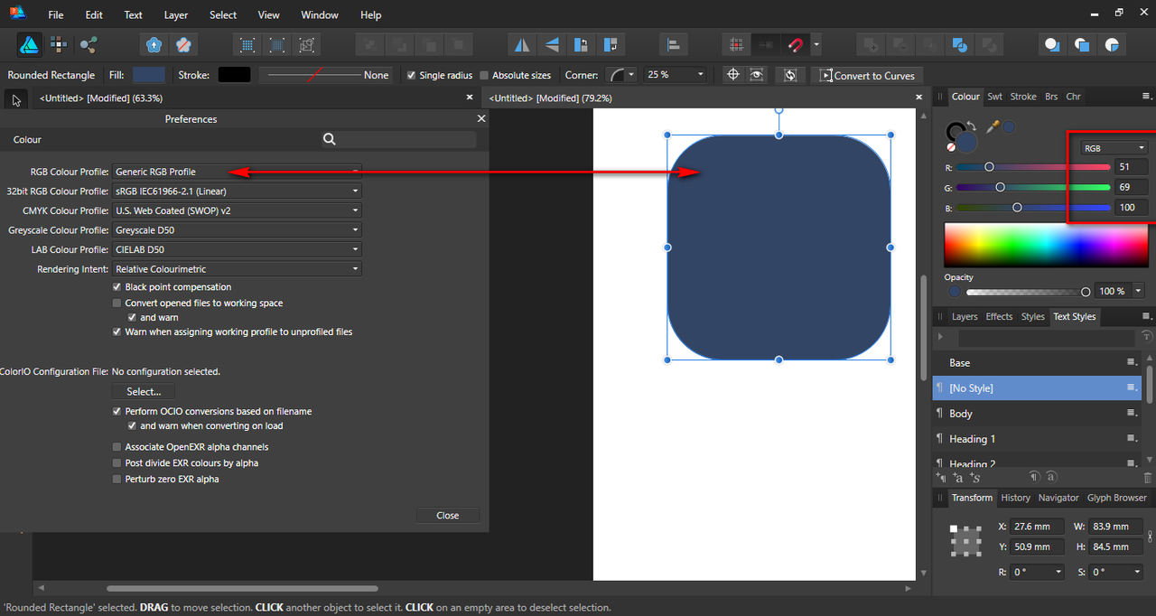Open the Select menu

(223, 14)
